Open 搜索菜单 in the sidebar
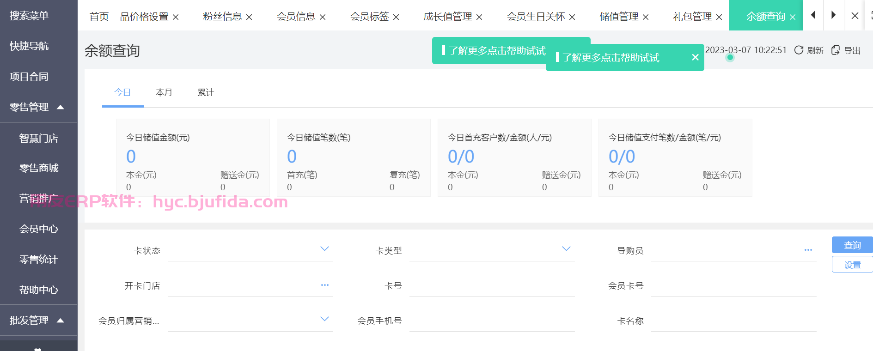 click(29, 16)
